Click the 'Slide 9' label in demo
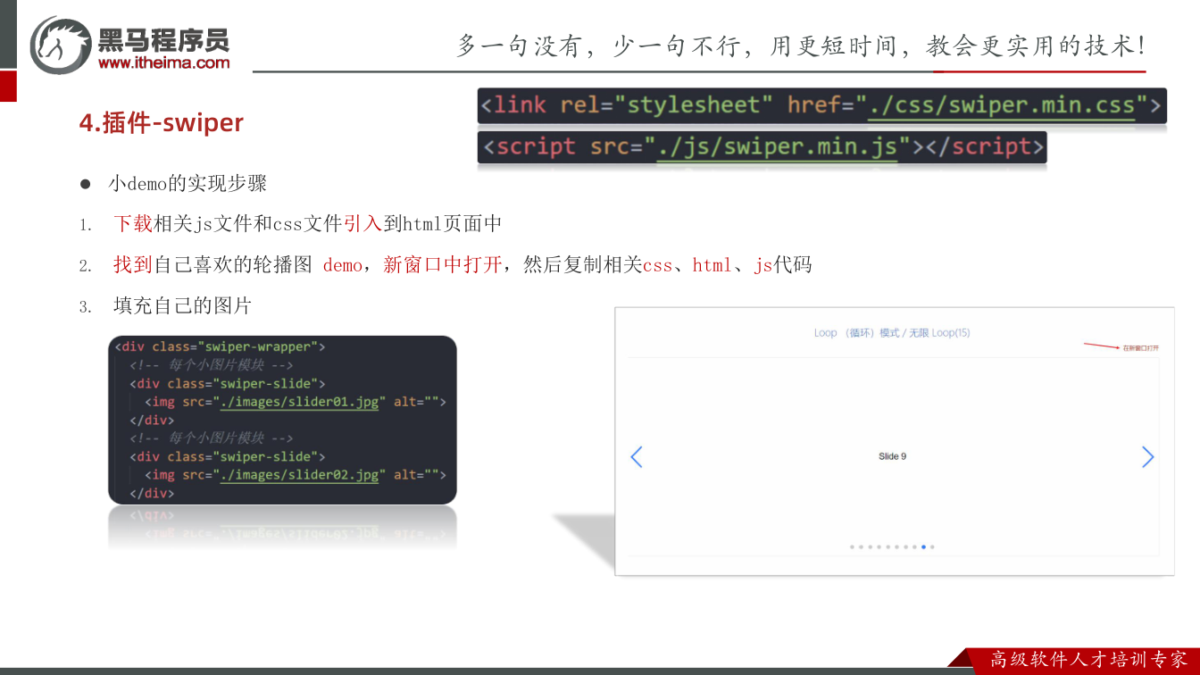The height and width of the screenshot is (675, 1200). [892, 456]
